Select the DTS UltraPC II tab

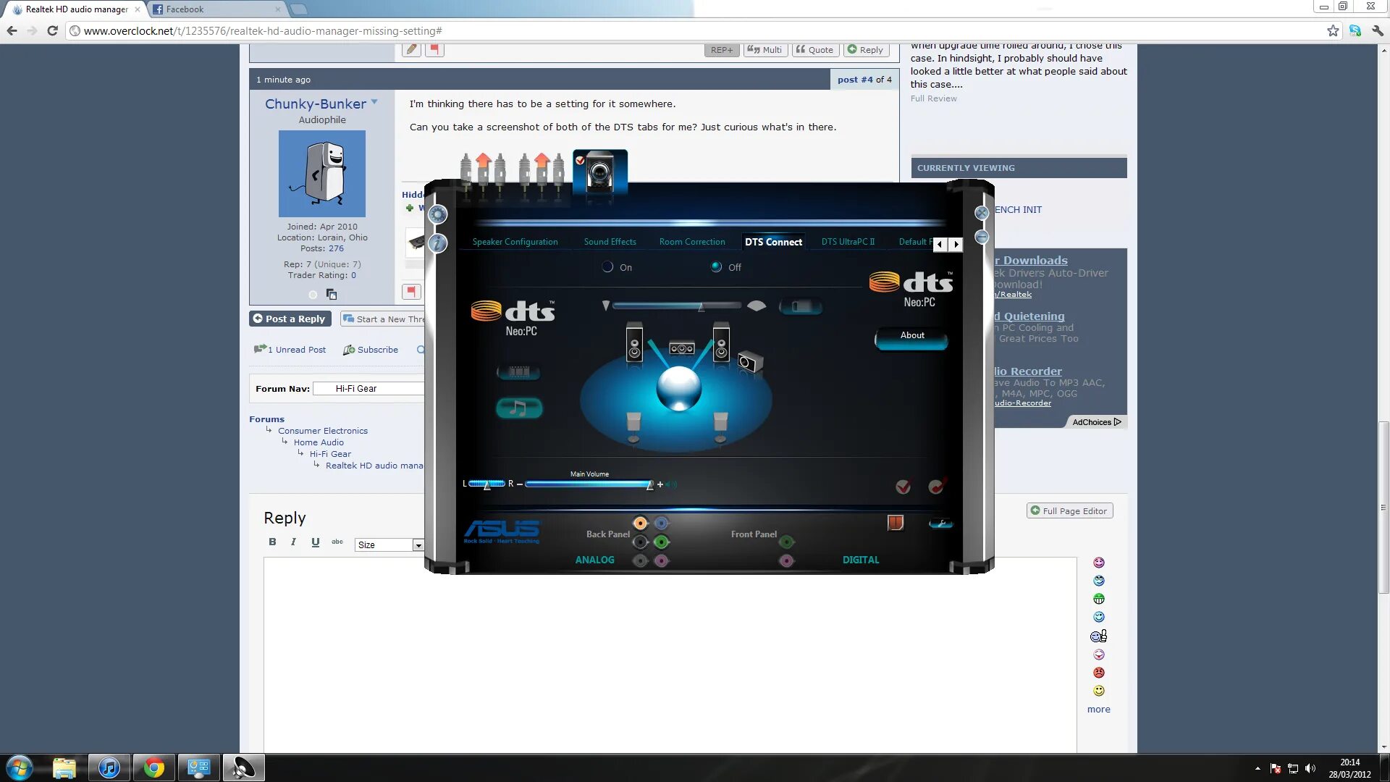[848, 242]
